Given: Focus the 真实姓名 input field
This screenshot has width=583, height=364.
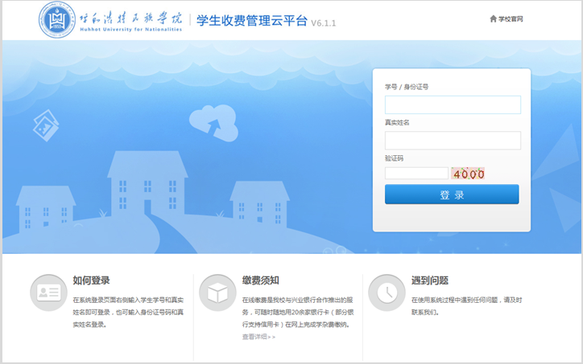Looking at the screenshot, I should [453, 140].
